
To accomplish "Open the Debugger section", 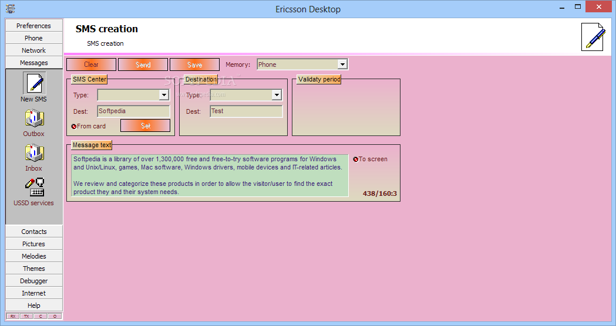I will tap(34, 281).
